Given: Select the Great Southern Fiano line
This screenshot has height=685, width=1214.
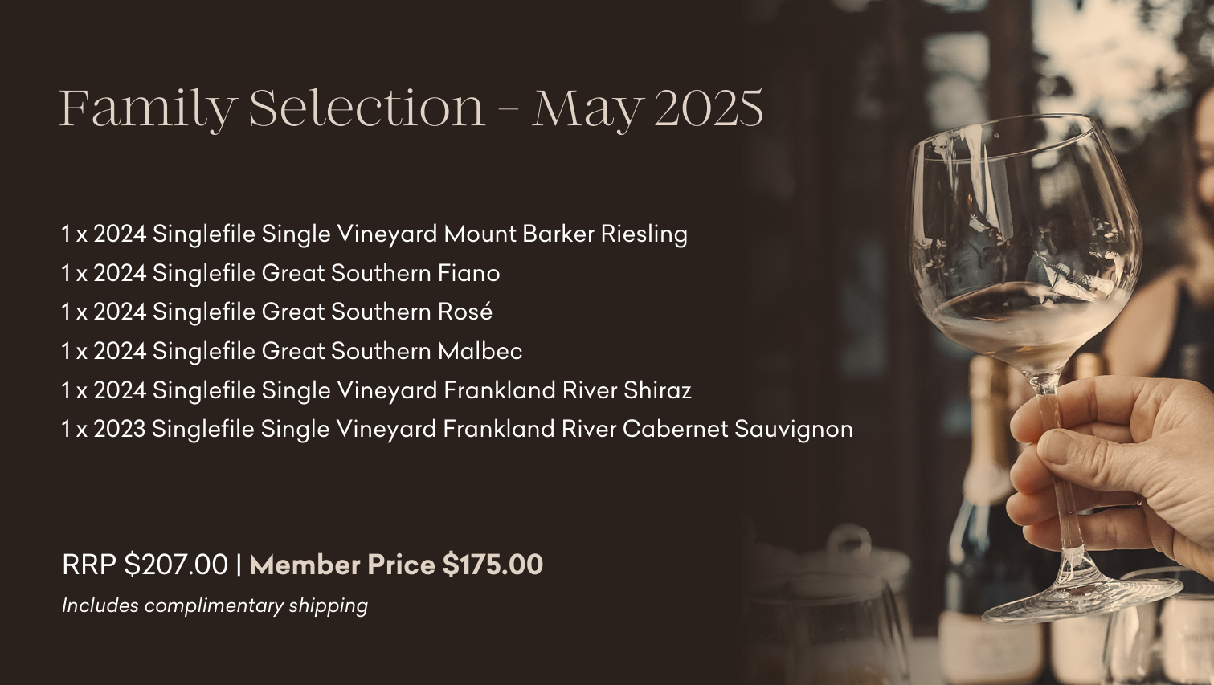Looking at the screenshot, I should pyautogui.click(x=280, y=273).
